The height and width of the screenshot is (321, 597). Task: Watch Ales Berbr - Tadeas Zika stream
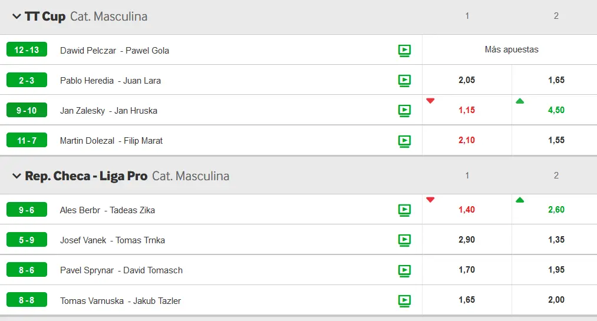coord(404,210)
